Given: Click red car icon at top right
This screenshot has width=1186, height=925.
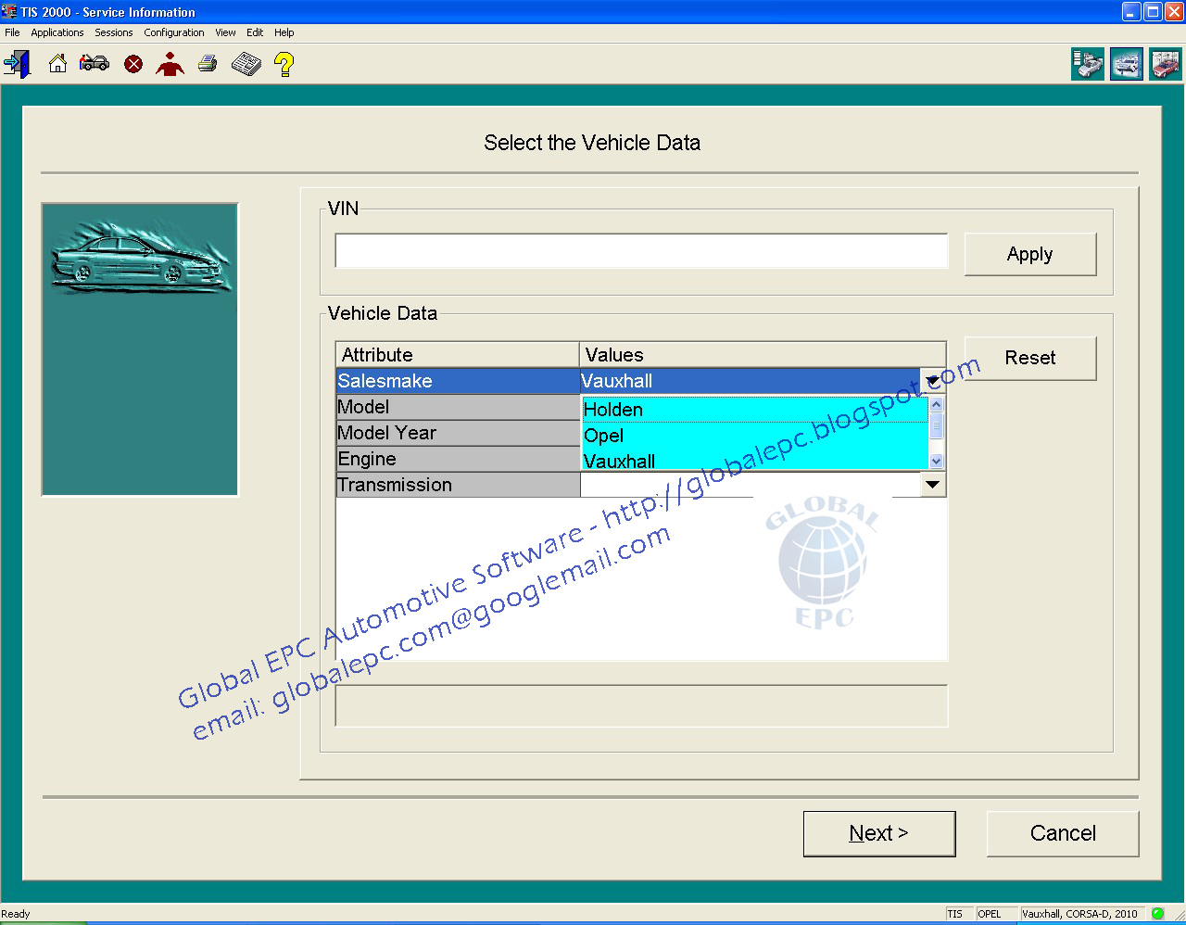Looking at the screenshot, I should (1166, 64).
